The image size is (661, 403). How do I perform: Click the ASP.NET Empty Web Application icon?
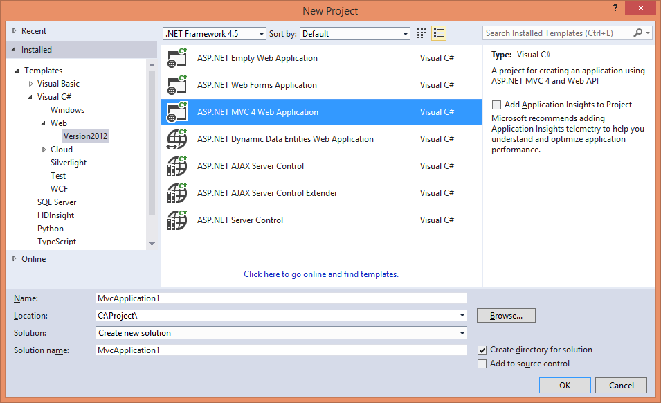pyautogui.click(x=177, y=58)
